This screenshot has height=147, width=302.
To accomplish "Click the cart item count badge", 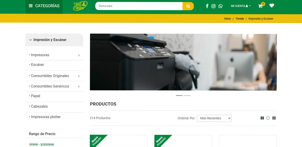I will tap(263, 4).
